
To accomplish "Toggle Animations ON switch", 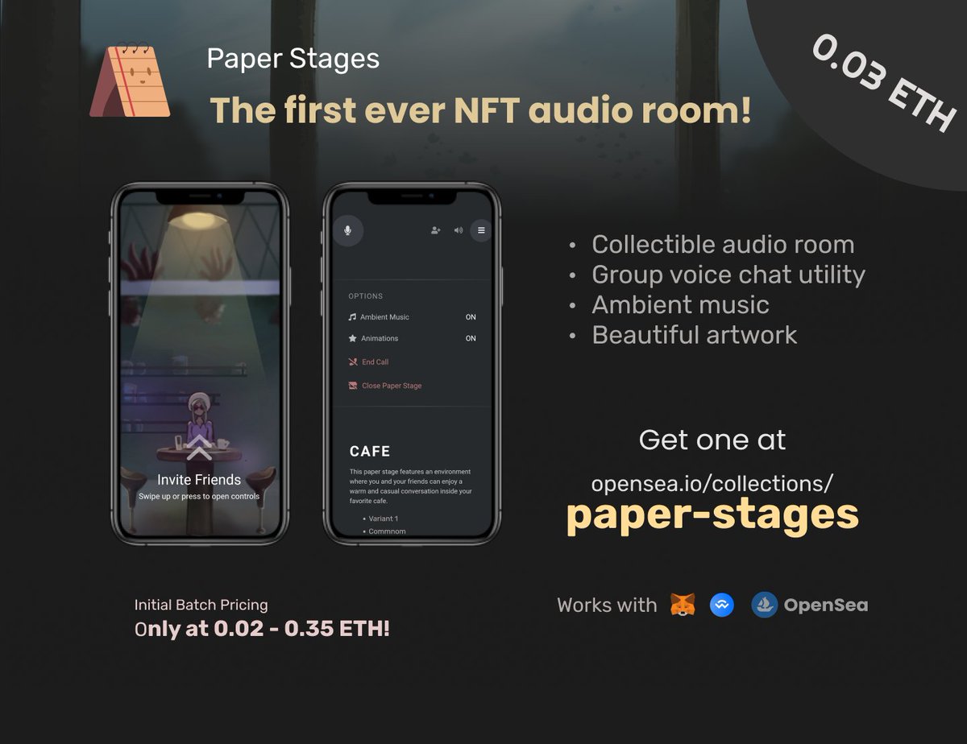I will [x=471, y=338].
